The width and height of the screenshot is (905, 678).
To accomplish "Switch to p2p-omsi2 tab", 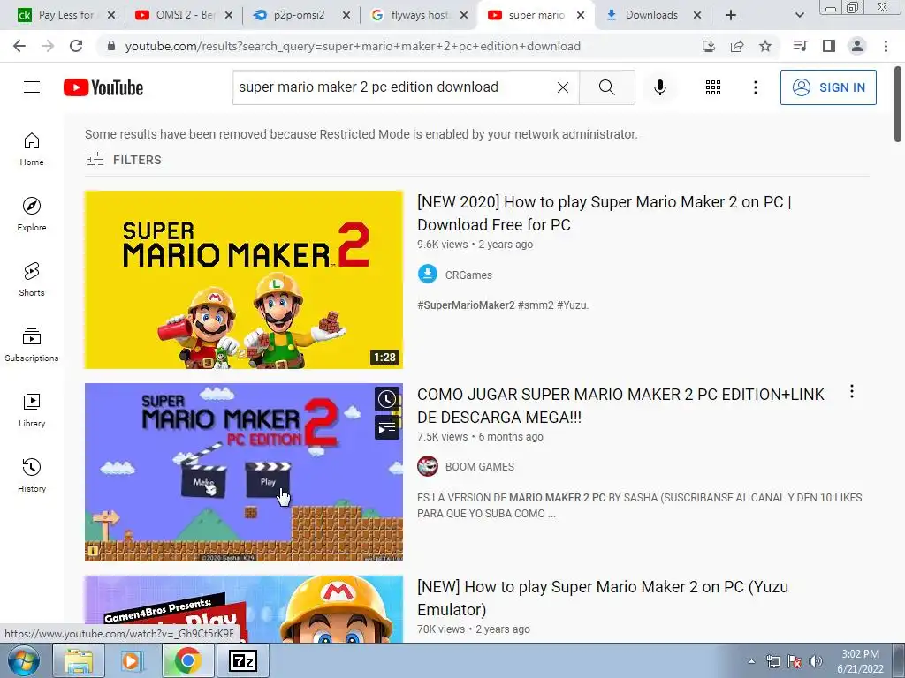I will (300, 15).
